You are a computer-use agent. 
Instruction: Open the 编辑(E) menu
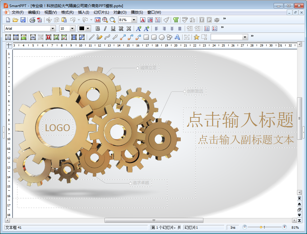click(34, 12)
